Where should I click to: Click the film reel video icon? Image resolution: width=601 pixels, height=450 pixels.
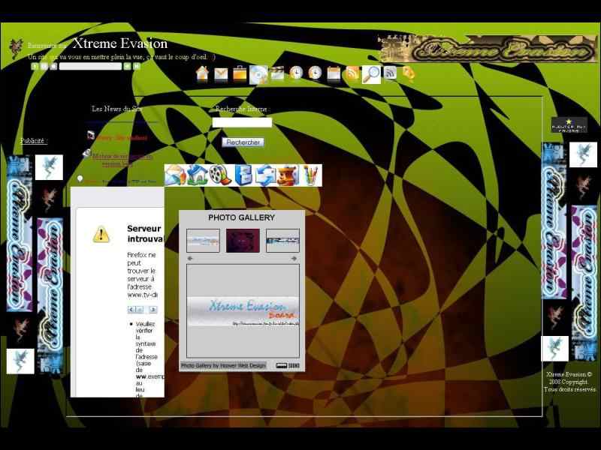219,175
